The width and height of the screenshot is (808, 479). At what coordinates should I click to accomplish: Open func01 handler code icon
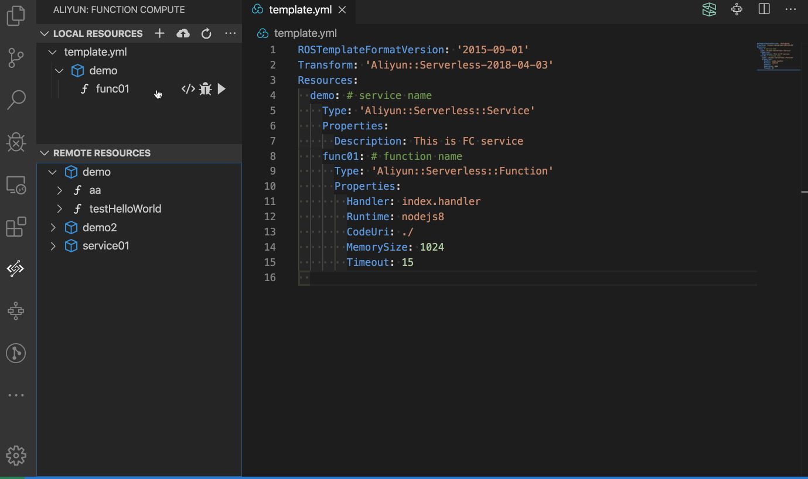coord(188,89)
